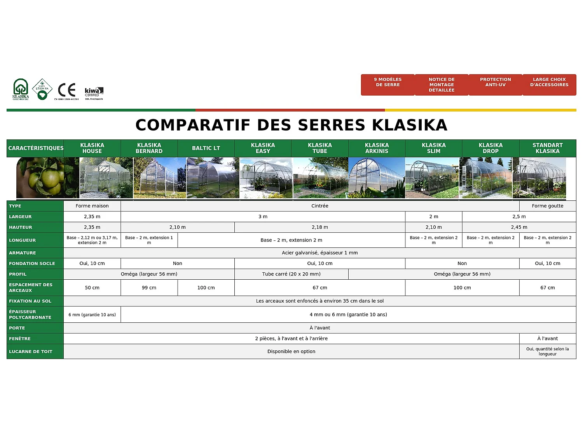Screen dimensions: 583x437
Task: Click the 'Lucarne de toit' row label
Action: point(35,352)
